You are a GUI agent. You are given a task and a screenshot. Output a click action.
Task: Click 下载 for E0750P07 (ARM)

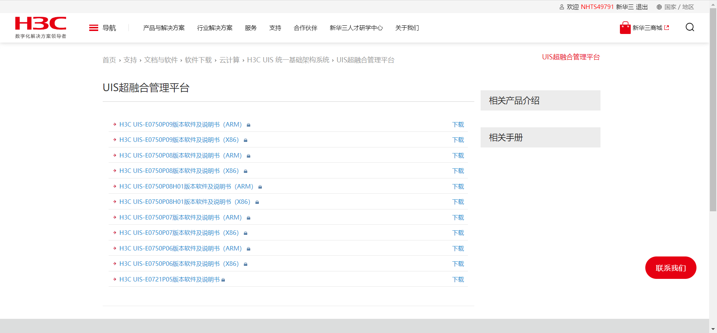pos(458,218)
